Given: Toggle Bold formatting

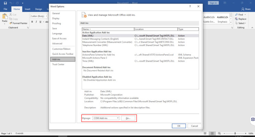Looking at the screenshot, I should pos(32,22).
